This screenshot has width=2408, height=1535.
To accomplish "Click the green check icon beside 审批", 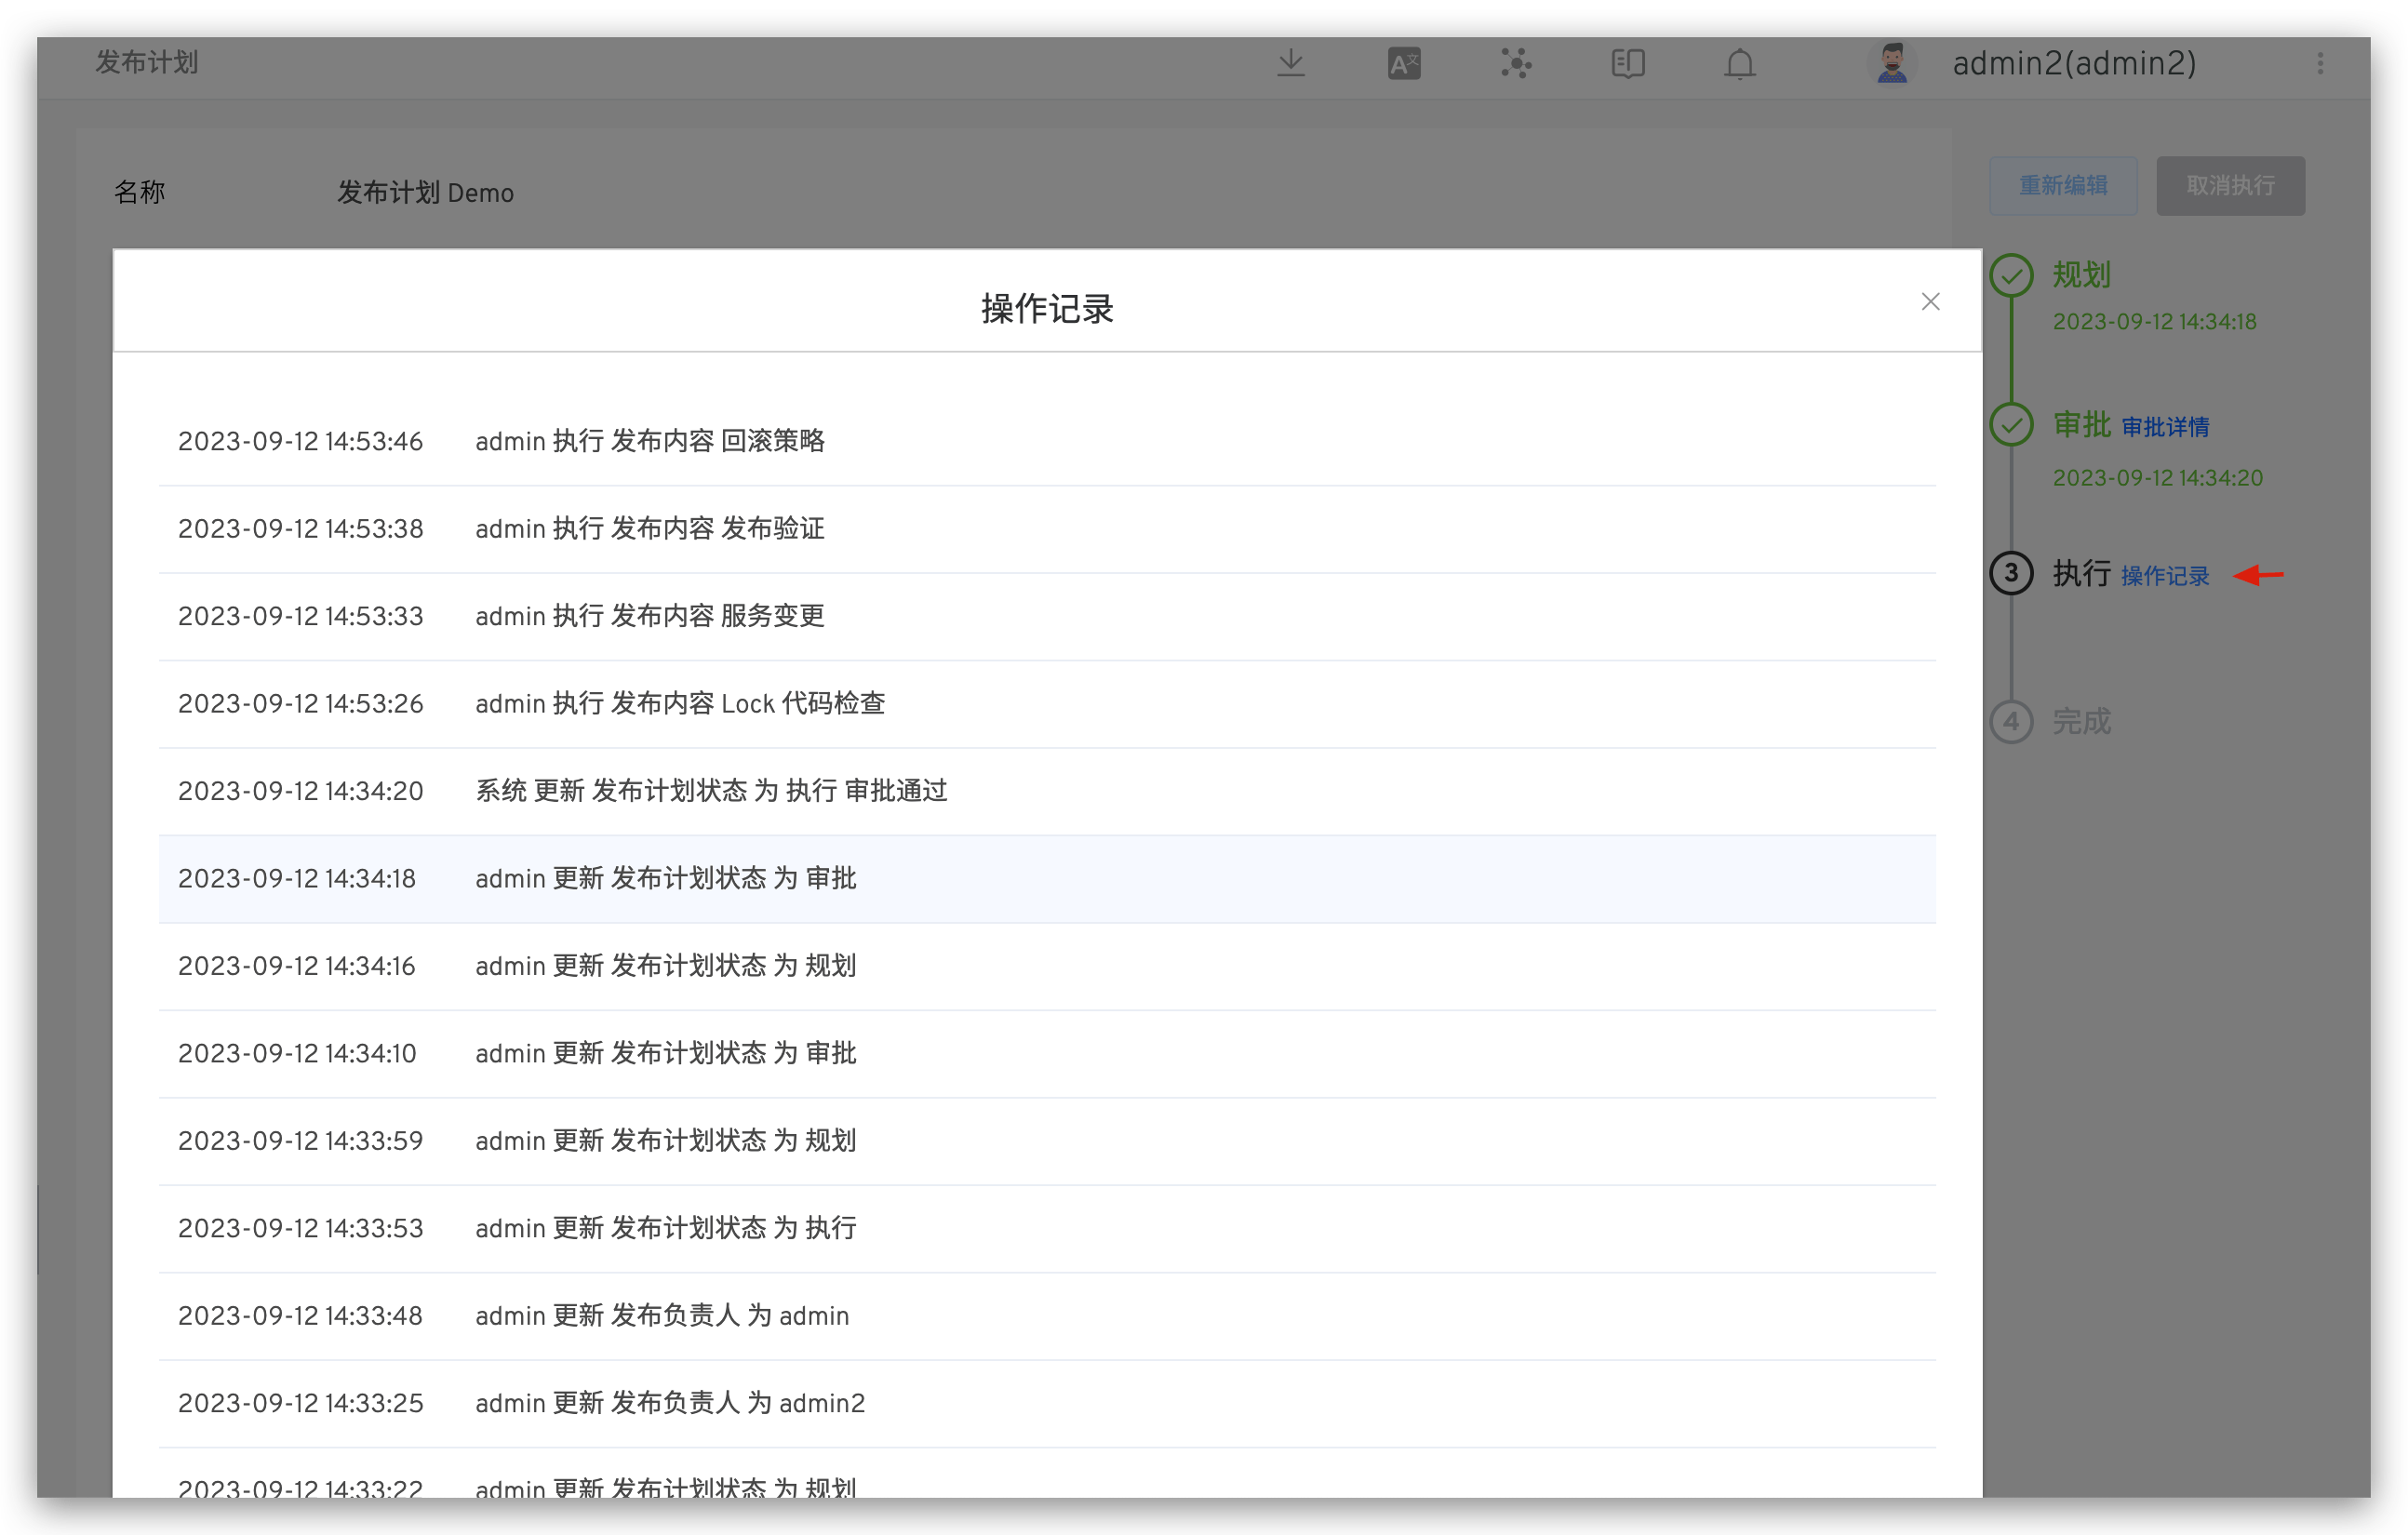I will pos(2012,424).
